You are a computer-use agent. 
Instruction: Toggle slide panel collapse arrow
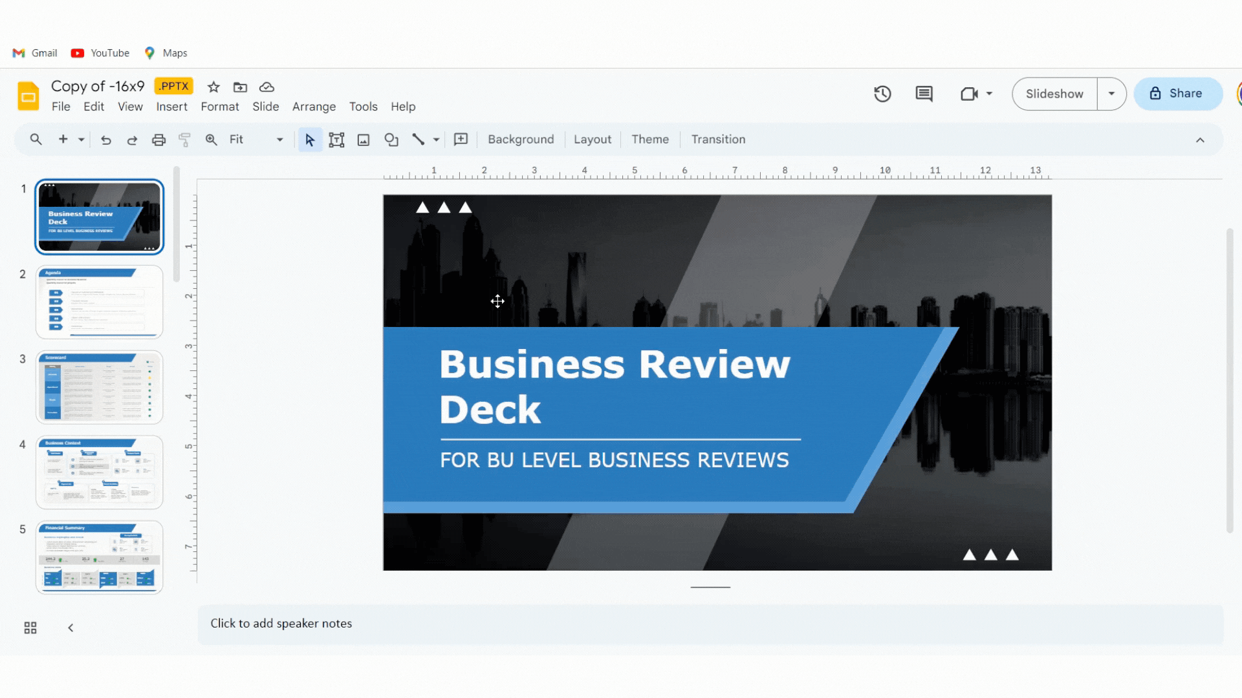71,629
